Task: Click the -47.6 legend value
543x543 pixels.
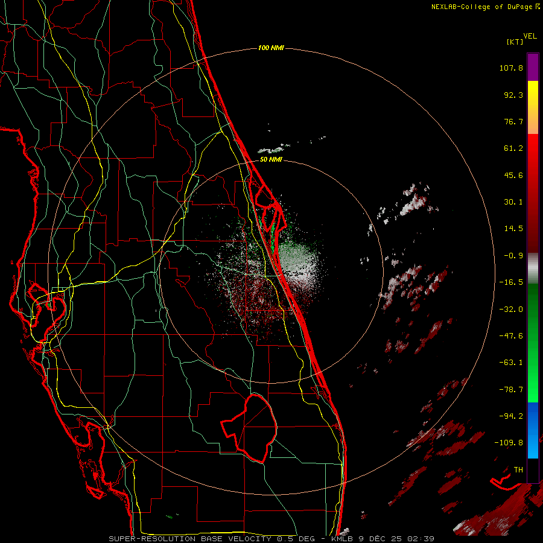Action: 511,336
